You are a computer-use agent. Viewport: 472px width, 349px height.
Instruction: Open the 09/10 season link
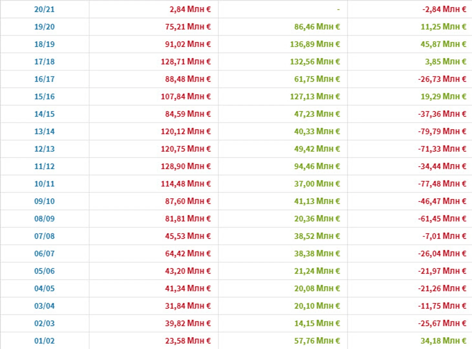tap(44, 201)
